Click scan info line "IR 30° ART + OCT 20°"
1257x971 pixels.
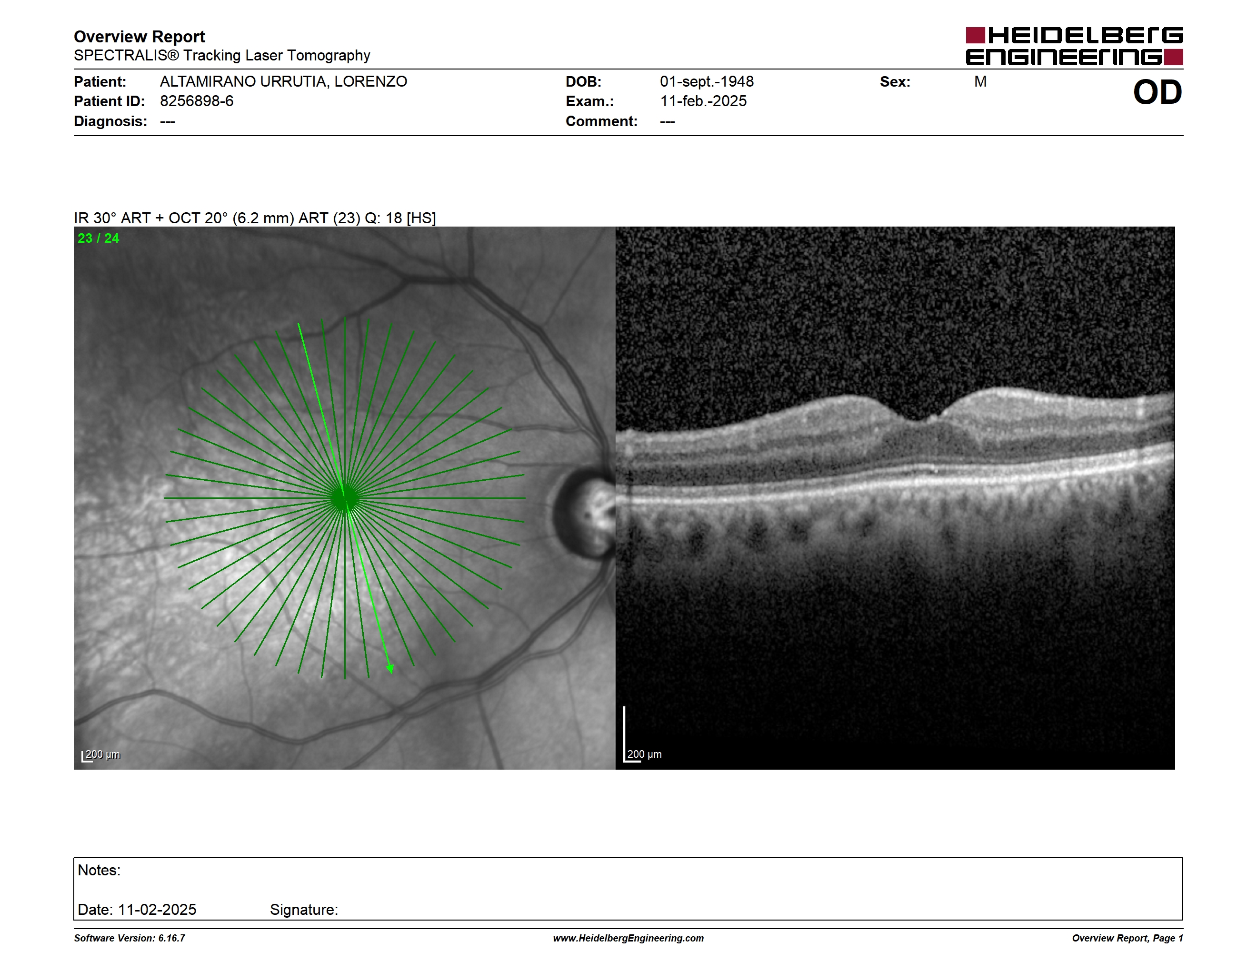(255, 218)
